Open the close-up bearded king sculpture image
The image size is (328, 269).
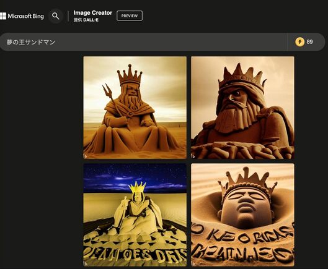point(242,108)
